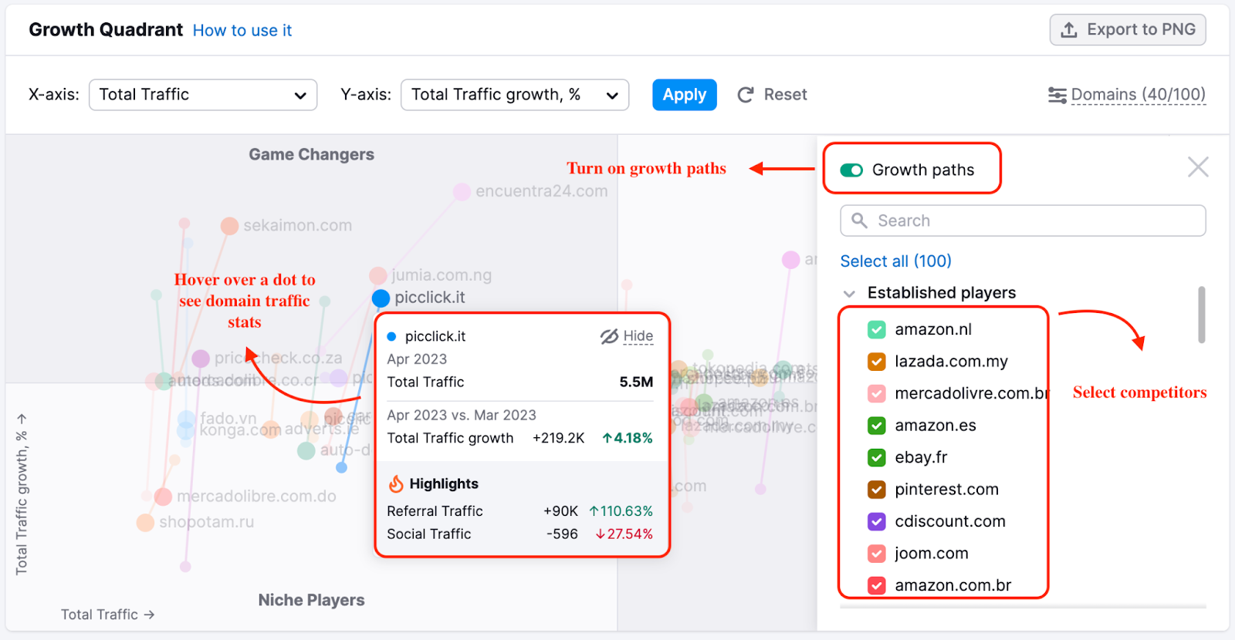Open the X-axis Total Traffic dropdown
Image resolution: width=1235 pixels, height=640 pixels.
203,95
